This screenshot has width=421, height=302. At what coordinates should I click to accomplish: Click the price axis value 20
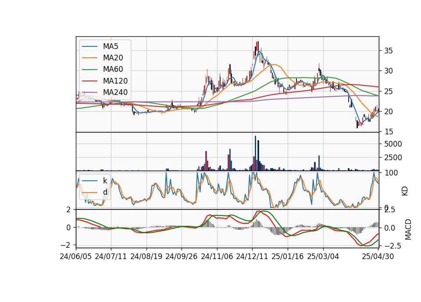[389, 112]
